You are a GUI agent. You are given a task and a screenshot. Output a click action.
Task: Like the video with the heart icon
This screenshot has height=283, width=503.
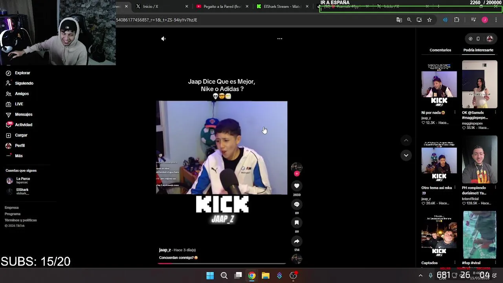pos(297,186)
